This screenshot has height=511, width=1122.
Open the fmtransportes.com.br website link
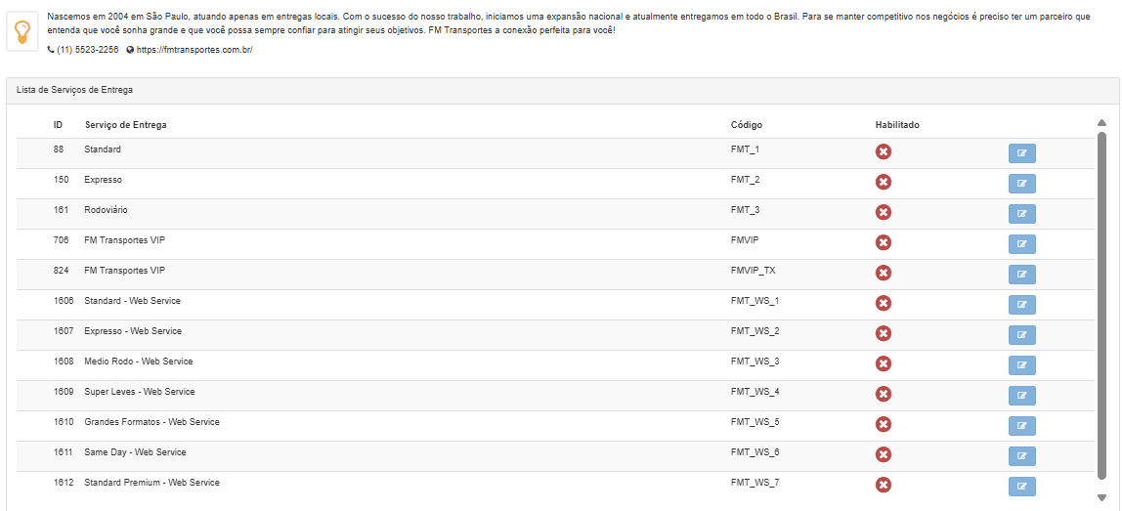[x=194, y=50]
